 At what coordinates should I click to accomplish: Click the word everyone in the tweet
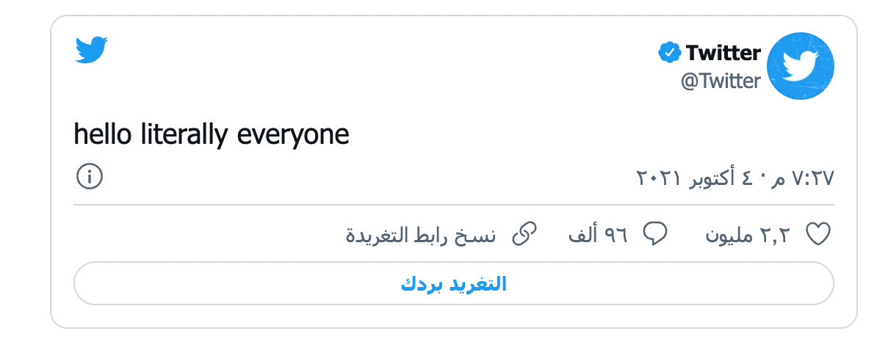coord(293,137)
